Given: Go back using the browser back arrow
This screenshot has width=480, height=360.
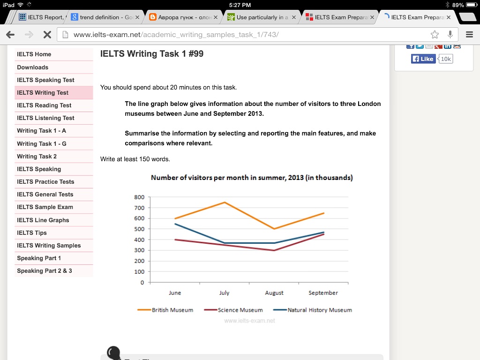Looking at the screenshot, I should click(x=10, y=35).
